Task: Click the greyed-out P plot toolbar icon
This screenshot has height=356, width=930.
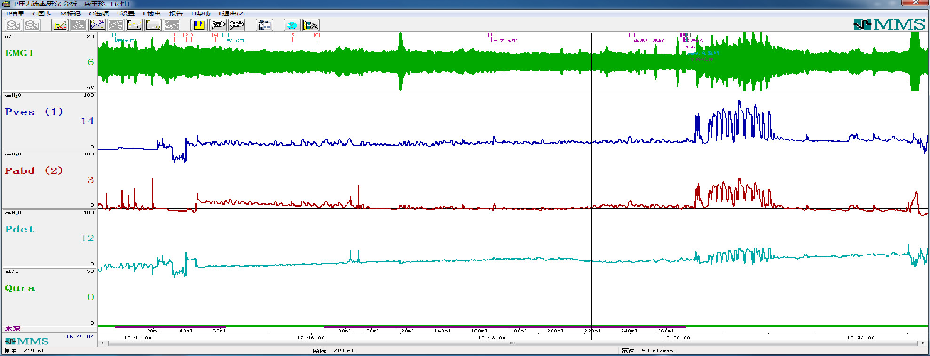Action: tap(172, 25)
